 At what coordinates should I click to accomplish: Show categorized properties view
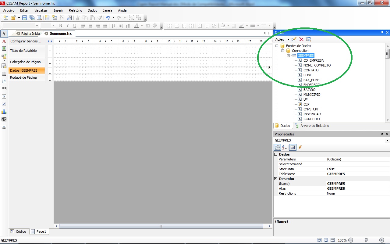[x=277, y=147]
